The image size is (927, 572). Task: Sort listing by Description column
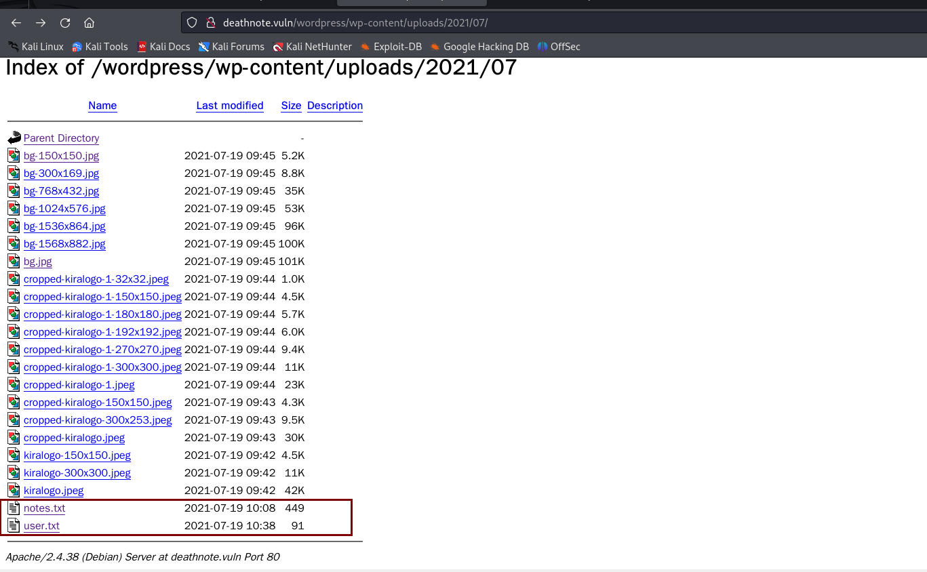335,106
